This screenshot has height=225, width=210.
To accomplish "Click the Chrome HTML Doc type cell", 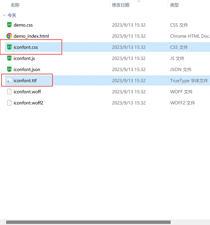I will pyautogui.click(x=190, y=36).
